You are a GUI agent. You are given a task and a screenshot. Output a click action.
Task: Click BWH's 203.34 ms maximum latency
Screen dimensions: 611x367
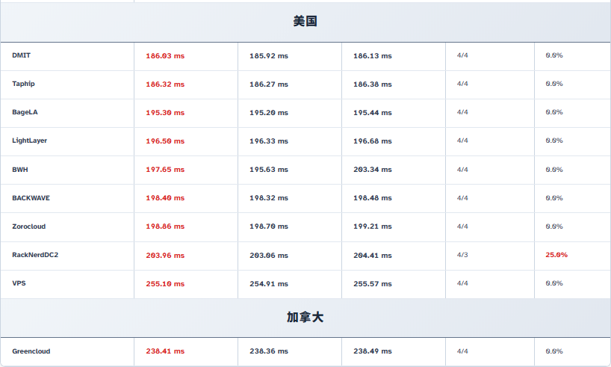pos(373,170)
